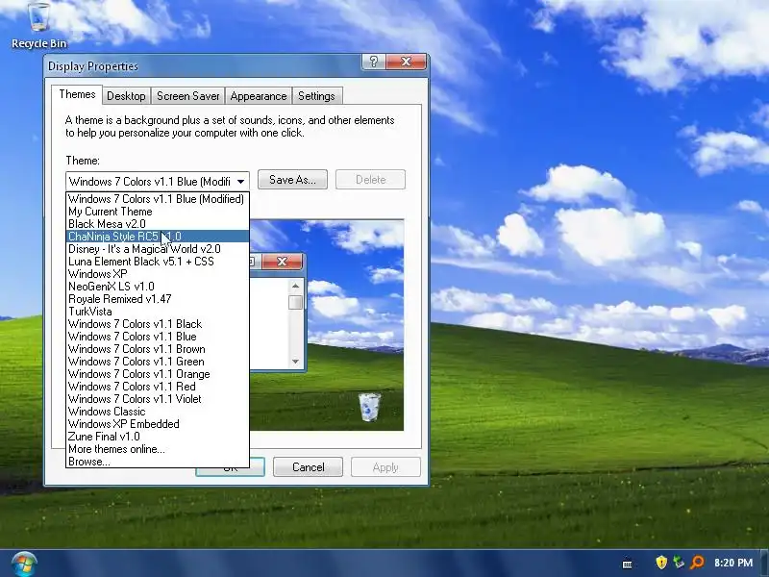The image size is (769, 577).
Task: Choose the Black Mesa v2.0 theme
Action: click(x=158, y=224)
